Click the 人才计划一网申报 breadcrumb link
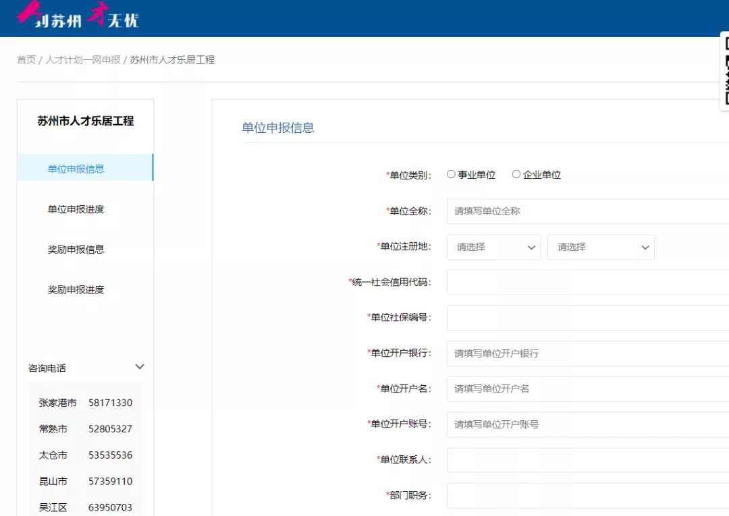This screenshot has width=729, height=516. (82, 60)
